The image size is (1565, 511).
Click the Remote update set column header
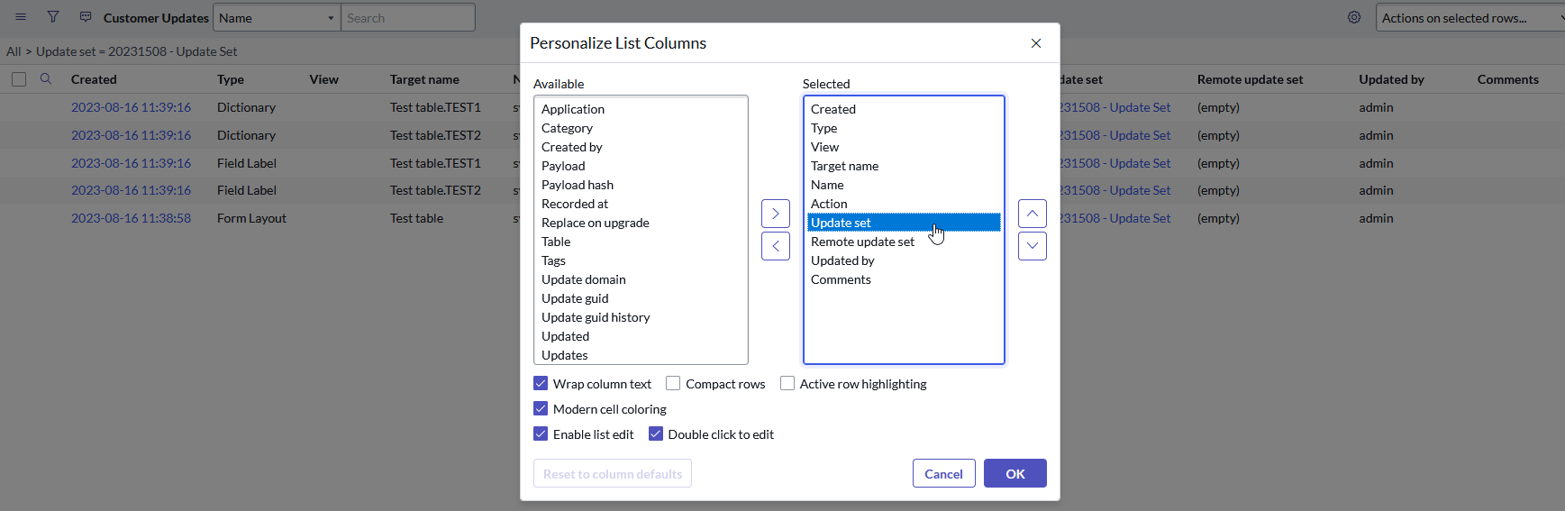tap(1251, 79)
